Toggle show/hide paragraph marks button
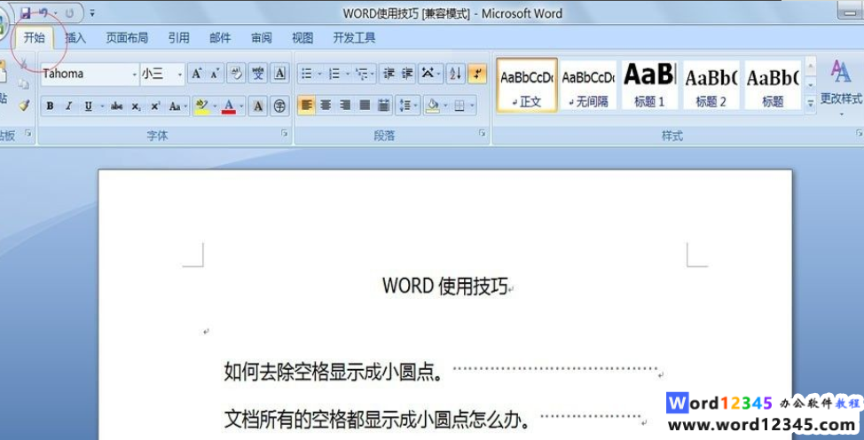 click(x=477, y=74)
